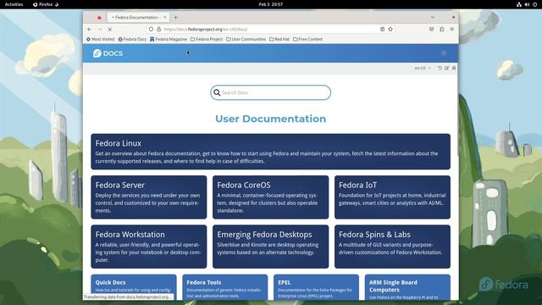Close the Fedora Documentation tab

point(165,17)
